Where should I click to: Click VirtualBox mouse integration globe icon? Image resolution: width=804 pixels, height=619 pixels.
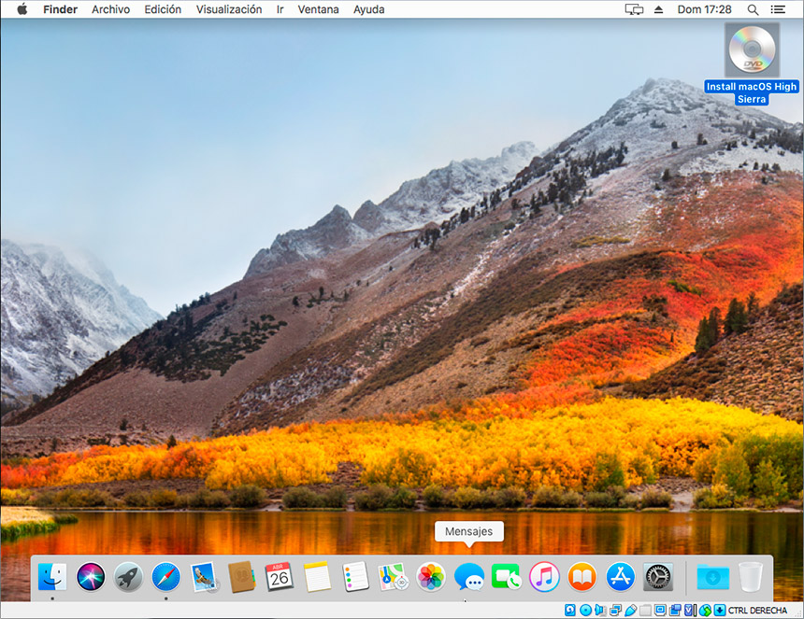(705, 610)
